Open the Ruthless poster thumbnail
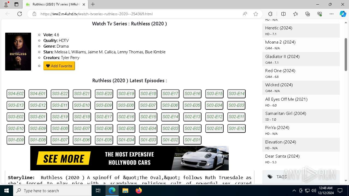The width and height of the screenshot is (349, 196). coord(18,51)
